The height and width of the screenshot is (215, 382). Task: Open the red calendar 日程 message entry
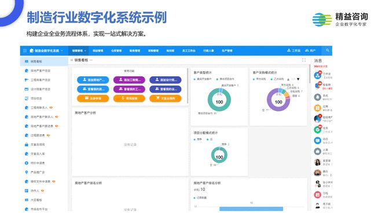tap(323, 195)
